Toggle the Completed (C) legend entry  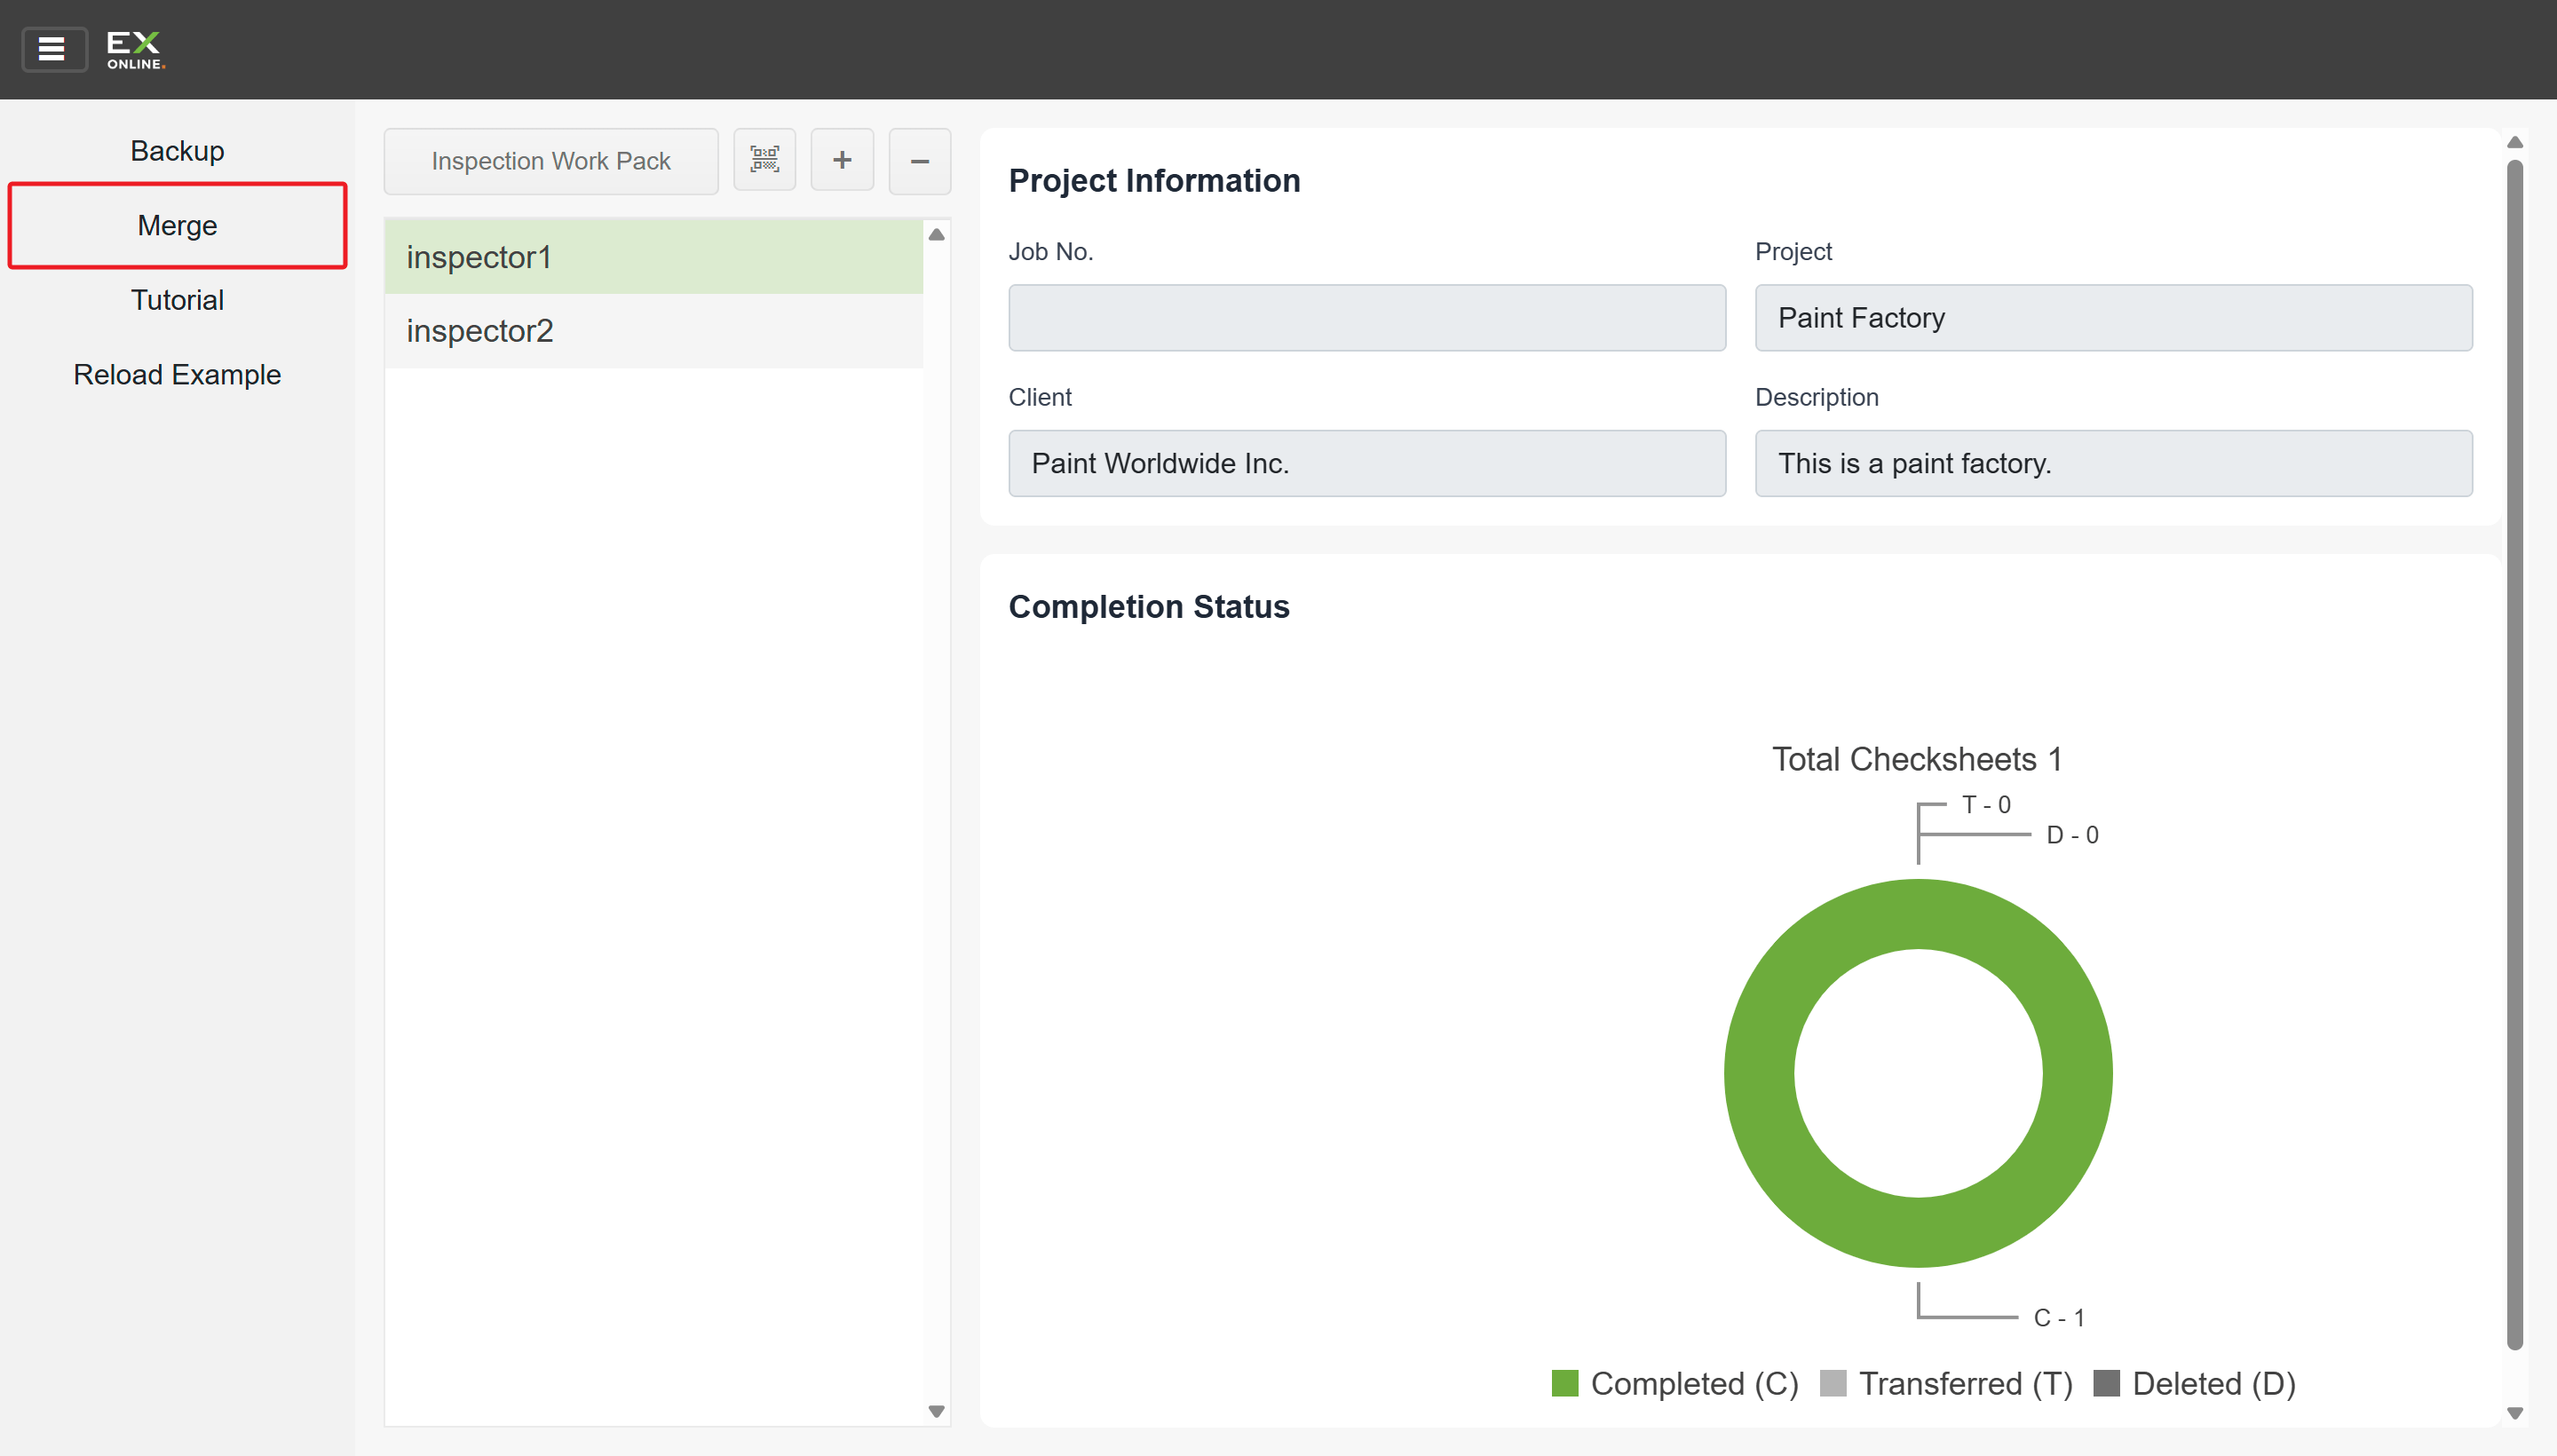coord(1675,1383)
